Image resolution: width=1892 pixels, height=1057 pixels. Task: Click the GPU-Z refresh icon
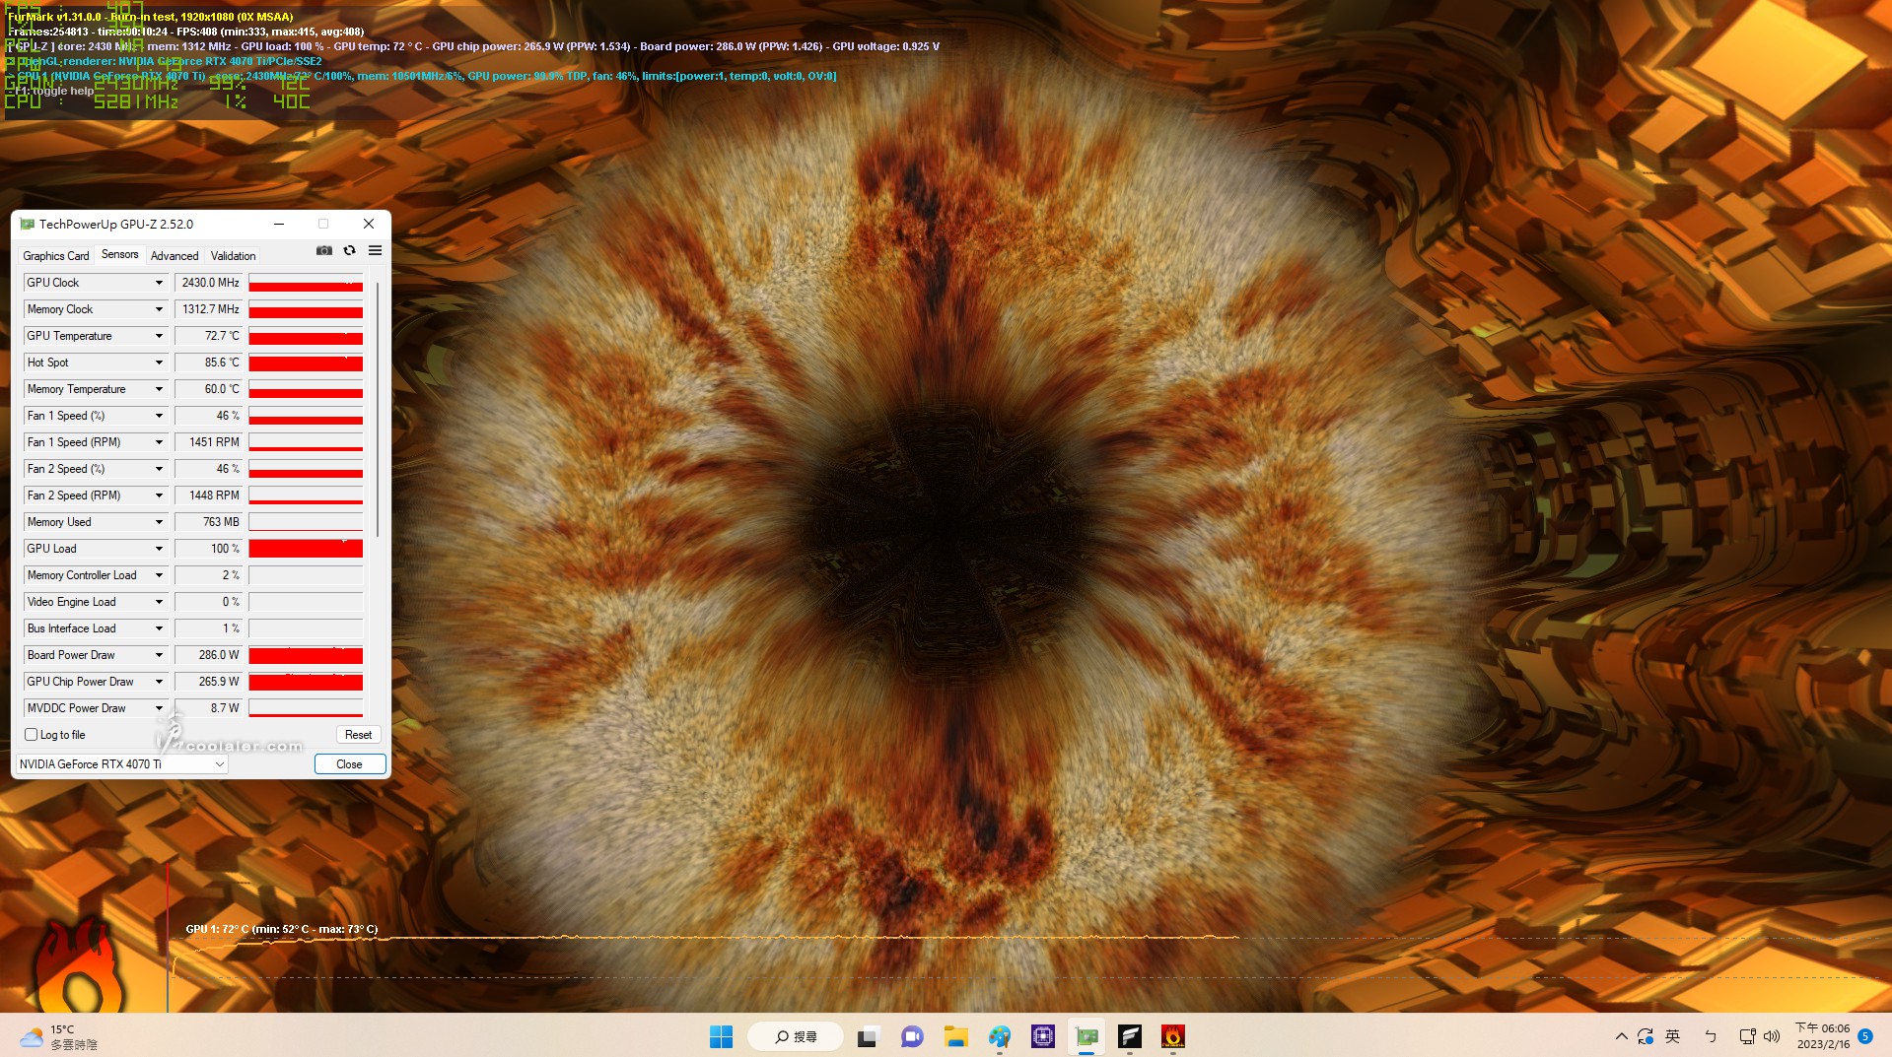349,251
